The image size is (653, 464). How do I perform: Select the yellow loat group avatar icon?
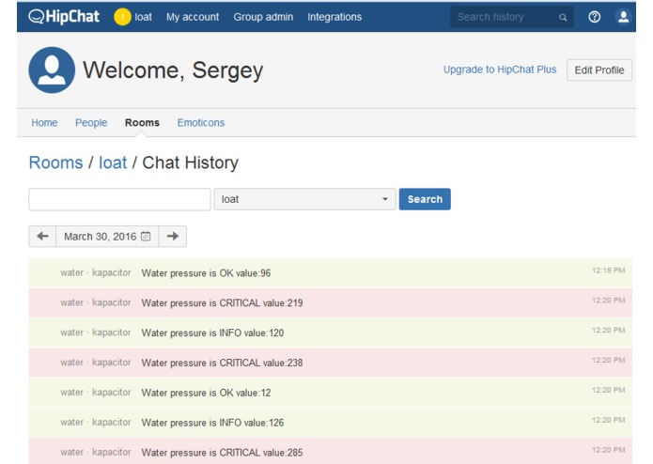(x=122, y=17)
